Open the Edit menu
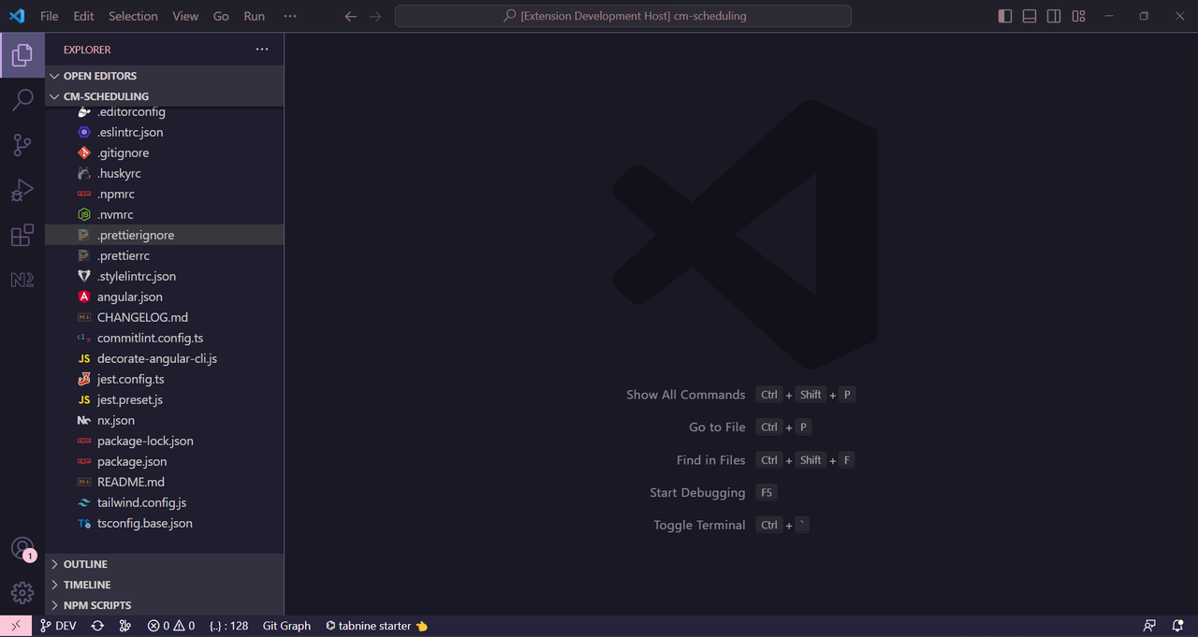 click(x=83, y=16)
